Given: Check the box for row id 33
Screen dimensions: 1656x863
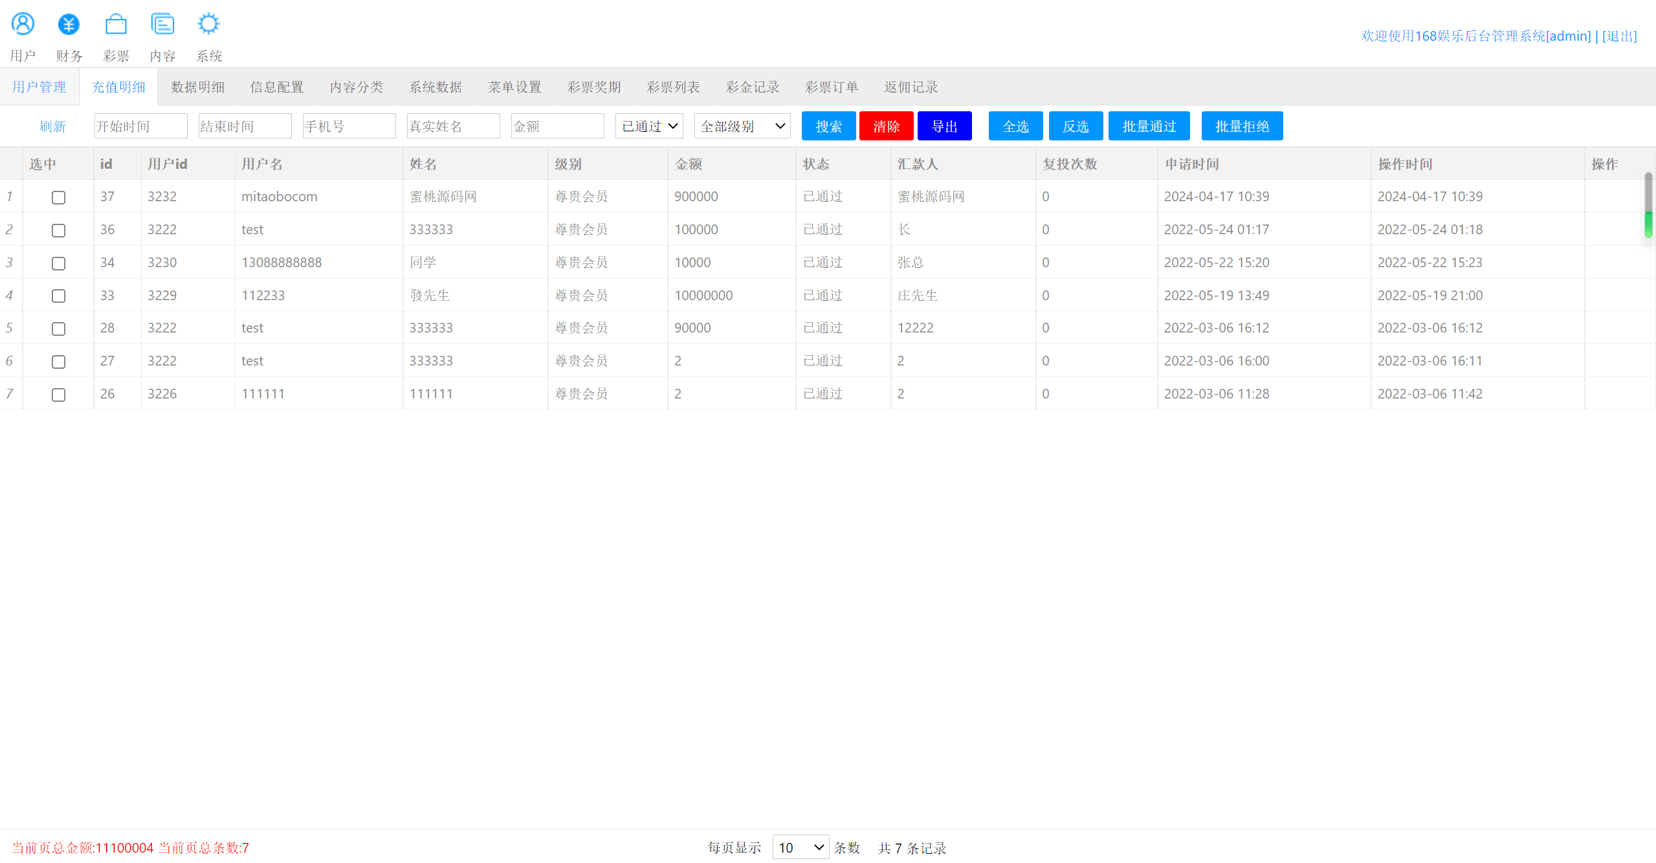Looking at the screenshot, I should click(x=58, y=296).
